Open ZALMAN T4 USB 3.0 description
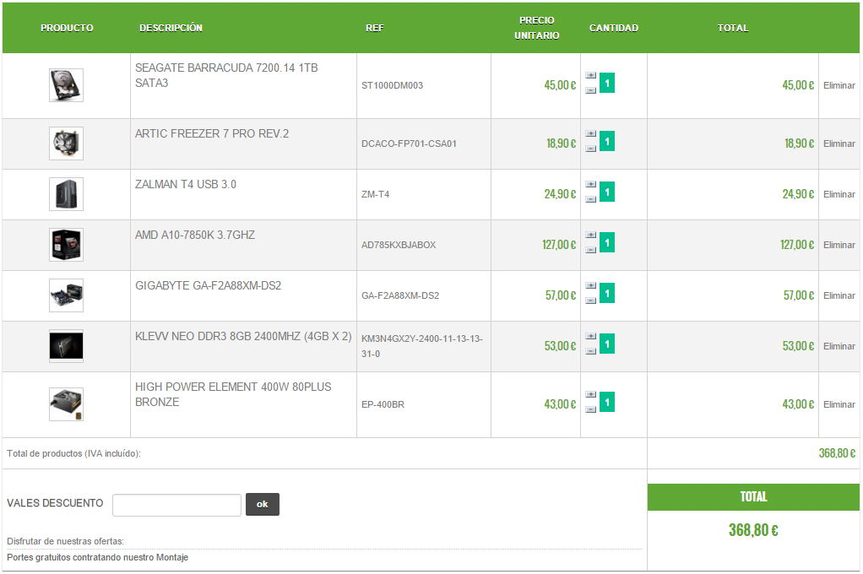This screenshot has height=574, width=863. click(186, 184)
